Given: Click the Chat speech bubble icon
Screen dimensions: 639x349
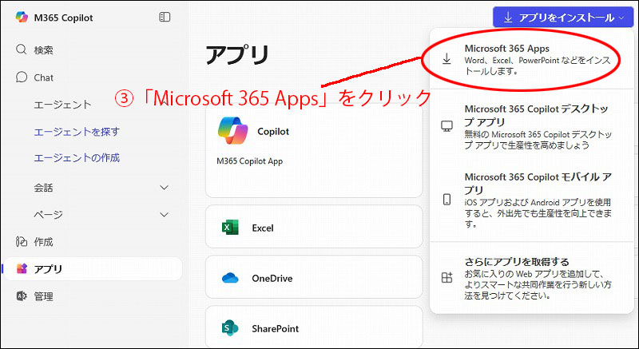Looking at the screenshot, I should coord(22,77).
